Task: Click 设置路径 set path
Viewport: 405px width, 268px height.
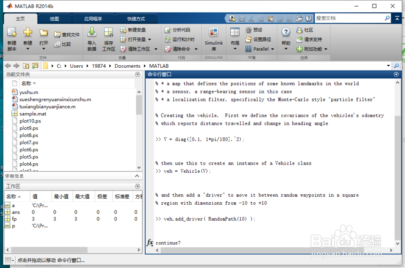Action: click(258, 39)
